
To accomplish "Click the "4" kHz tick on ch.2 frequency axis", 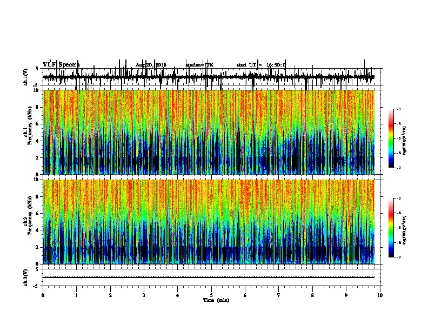I will click(38, 230).
